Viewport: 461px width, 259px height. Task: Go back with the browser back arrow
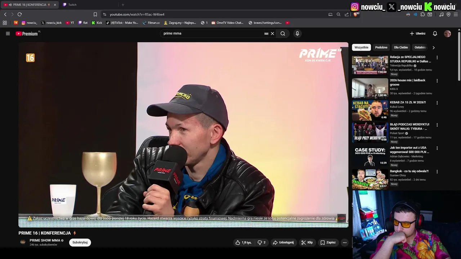(5, 14)
